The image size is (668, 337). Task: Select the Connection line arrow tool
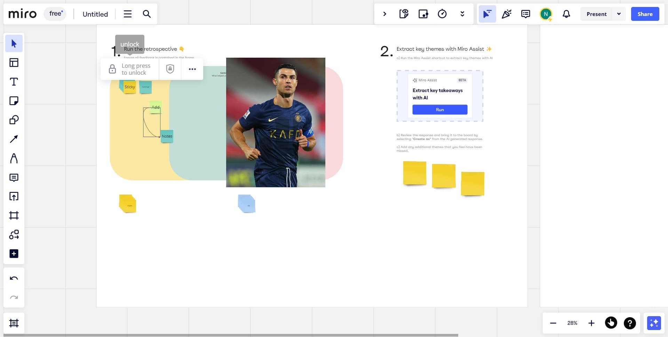coord(14,139)
